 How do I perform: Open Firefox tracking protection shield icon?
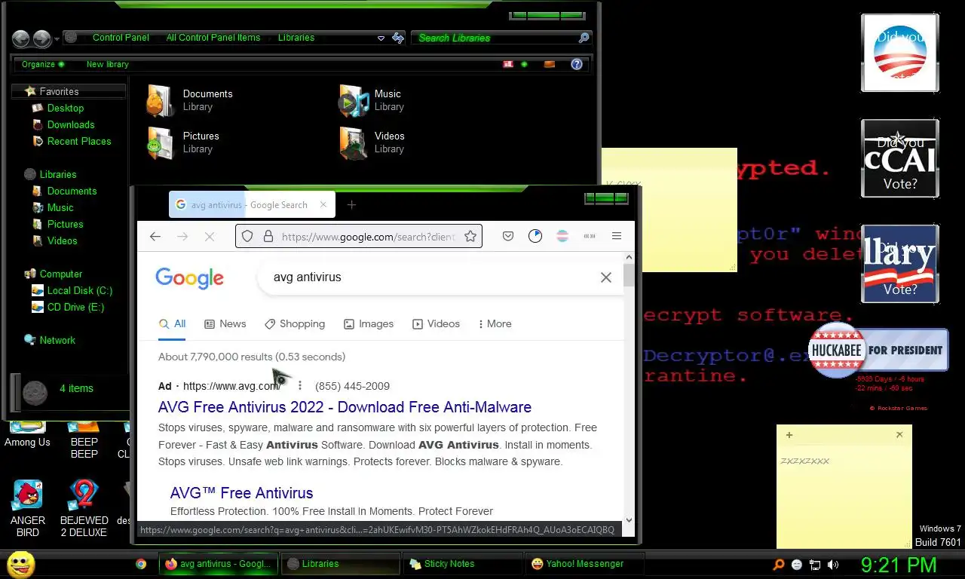point(247,237)
